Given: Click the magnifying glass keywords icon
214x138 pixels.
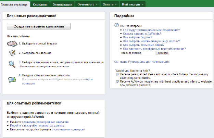Looking at the screenshot, I should [12, 64].
